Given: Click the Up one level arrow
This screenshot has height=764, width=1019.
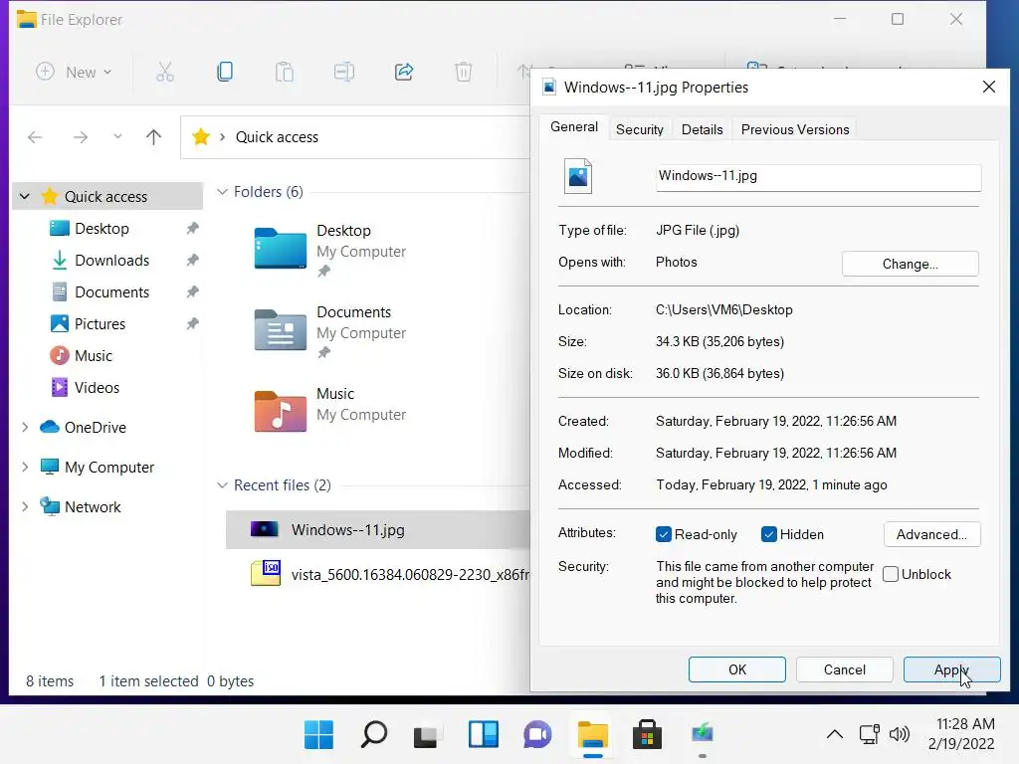Looking at the screenshot, I should pyautogui.click(x=153, y=137).
